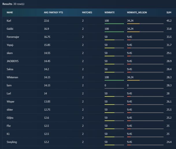Click the Forcemajor player name
Image resolution: width=176 pixels, height=149 pixels.
tap(13, 37)
